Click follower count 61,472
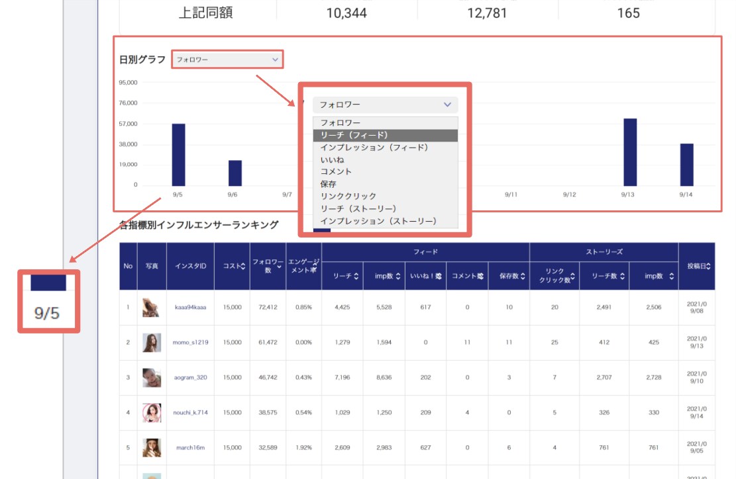 click(268, 342)
